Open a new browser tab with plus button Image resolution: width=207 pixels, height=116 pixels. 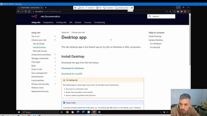pos(46,8)
